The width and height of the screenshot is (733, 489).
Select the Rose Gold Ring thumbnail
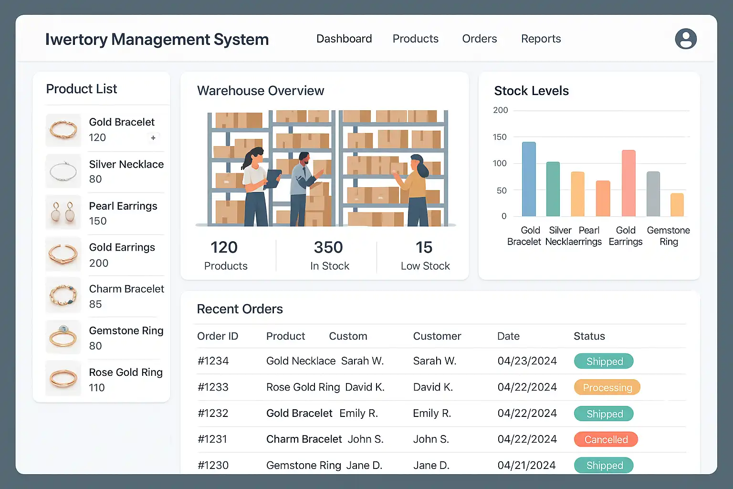(63, 379)
